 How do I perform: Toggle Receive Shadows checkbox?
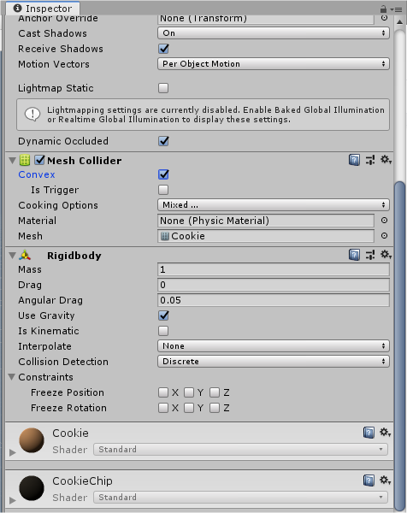[163, 49]
